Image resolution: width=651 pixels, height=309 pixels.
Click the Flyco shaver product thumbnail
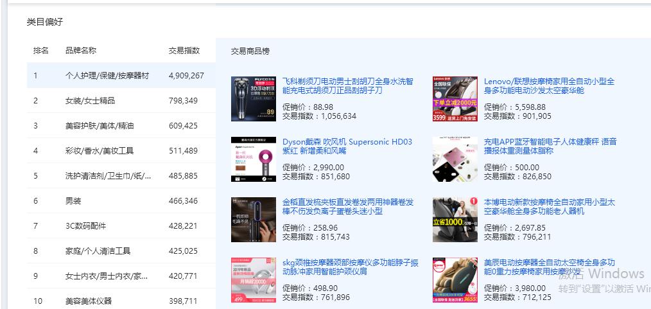[253, 99]
